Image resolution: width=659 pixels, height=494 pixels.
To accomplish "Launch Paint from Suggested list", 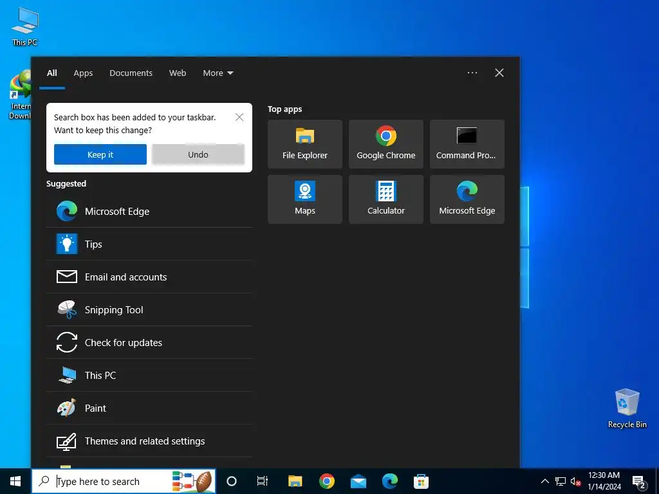I will [x=149, y=408].
